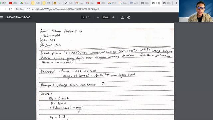Screen dimensions: 213x120
Task: Switch to the Google 'bah' tab
Action: click(123, 3)
